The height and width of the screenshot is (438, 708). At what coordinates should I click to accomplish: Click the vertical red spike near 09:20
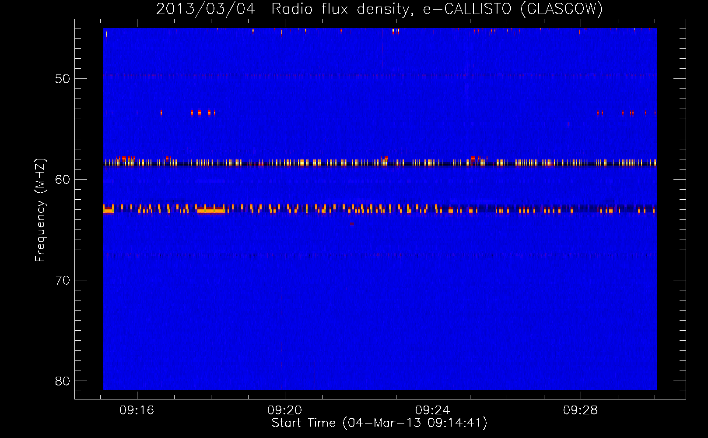click(x=281, y=338)
